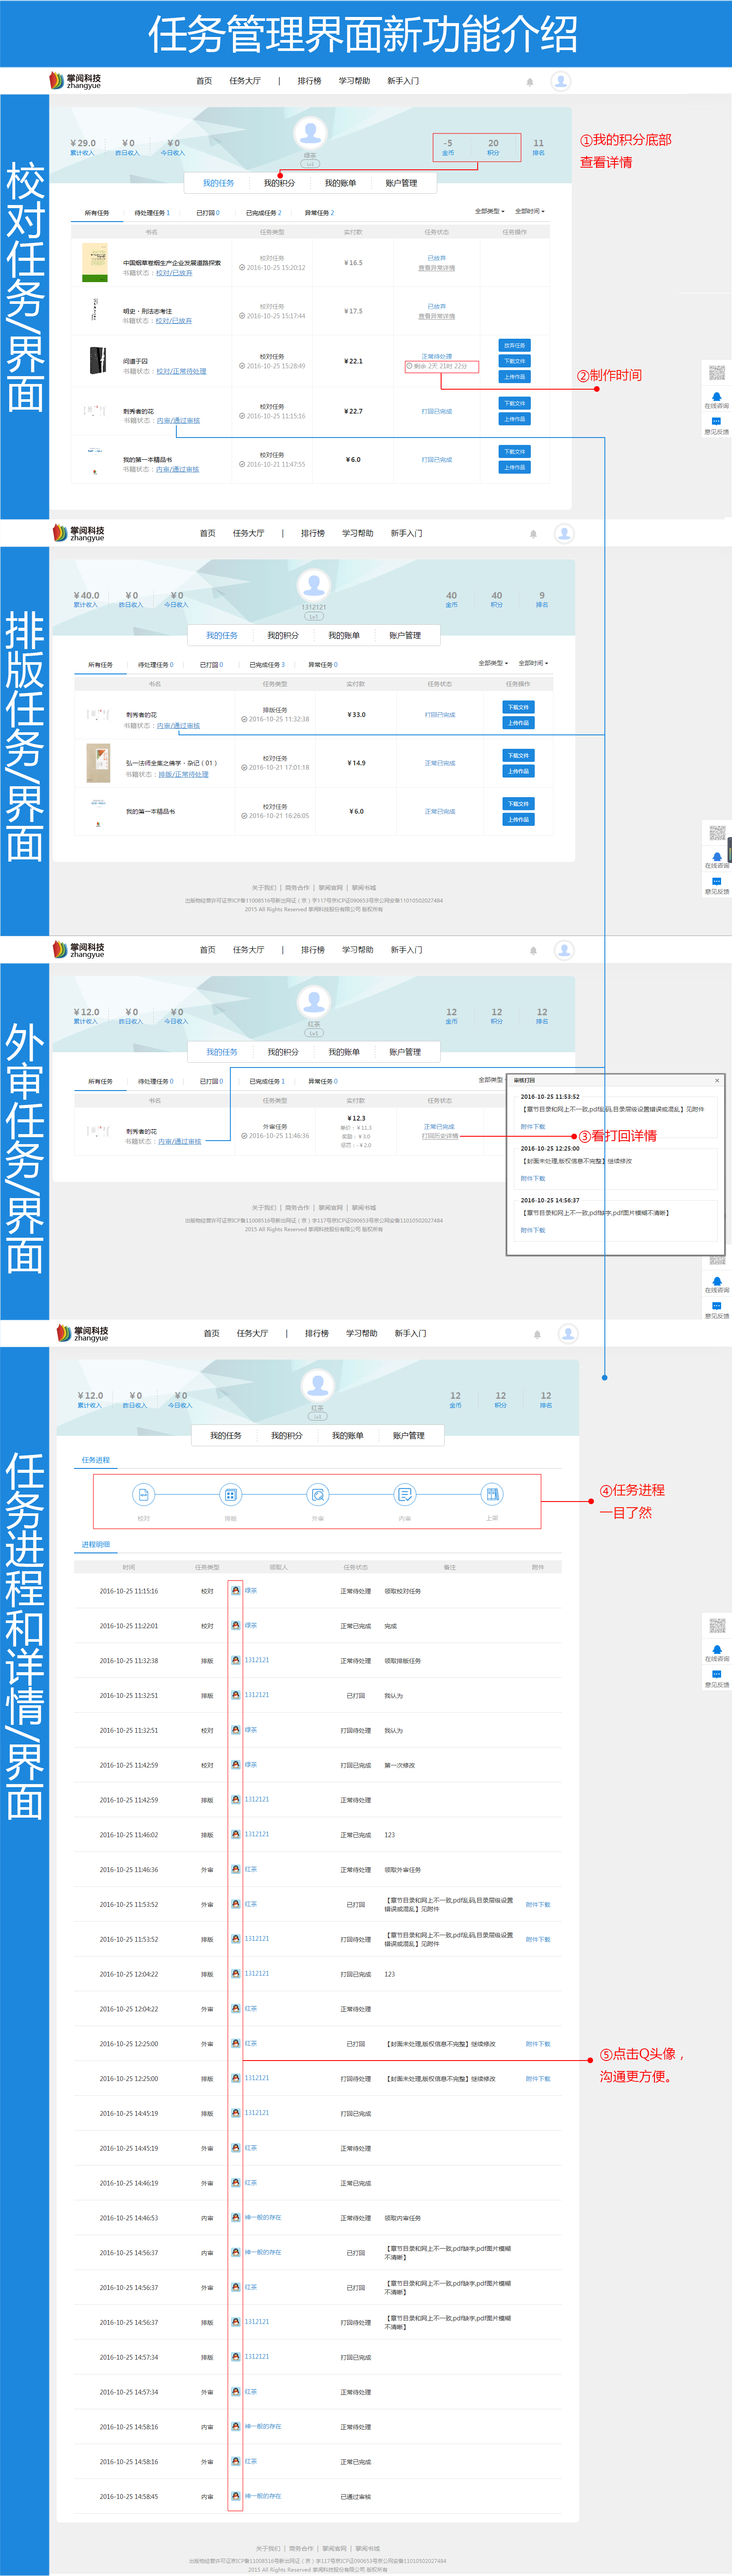Open 查看异常详情 for the 明史·刑法志考注 row
Image resolution: width=732 pixels, height=2576 pixels.
point(436,316)
